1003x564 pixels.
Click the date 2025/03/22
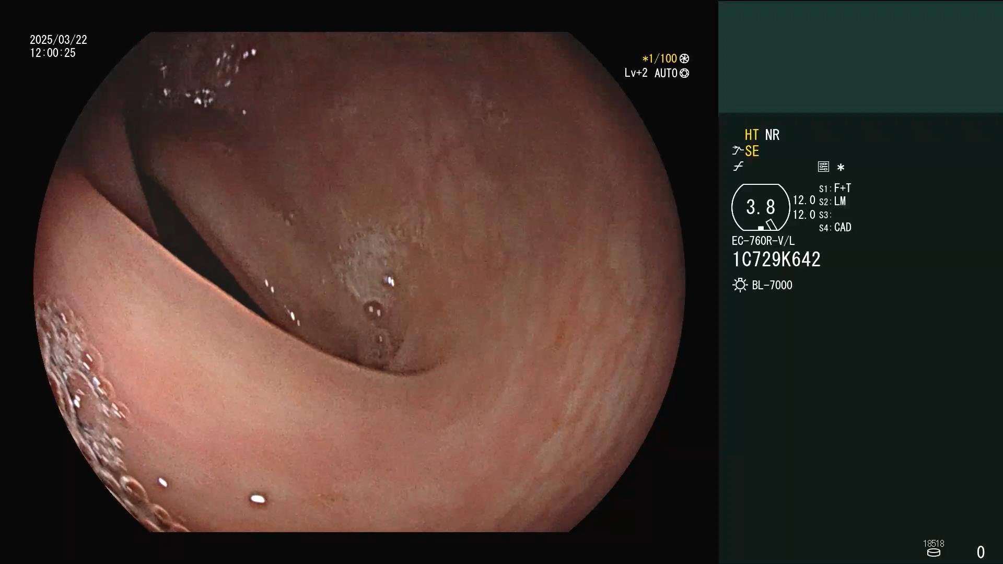(59, 40)
